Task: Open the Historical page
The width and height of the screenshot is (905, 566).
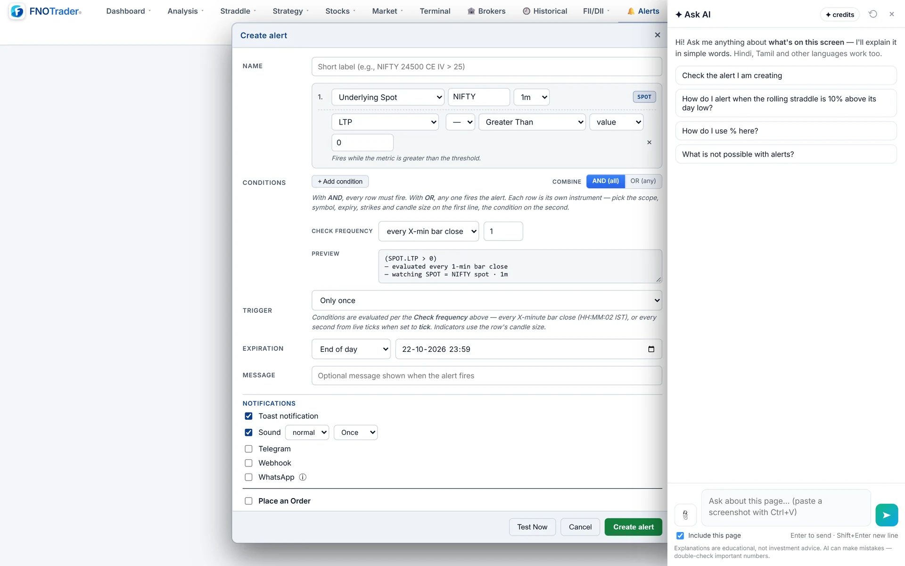Action: [x=545, y=11]
